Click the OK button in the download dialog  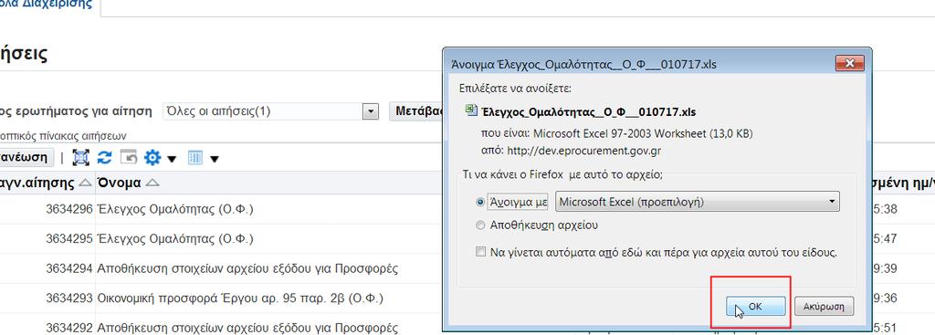coord(755,307)
